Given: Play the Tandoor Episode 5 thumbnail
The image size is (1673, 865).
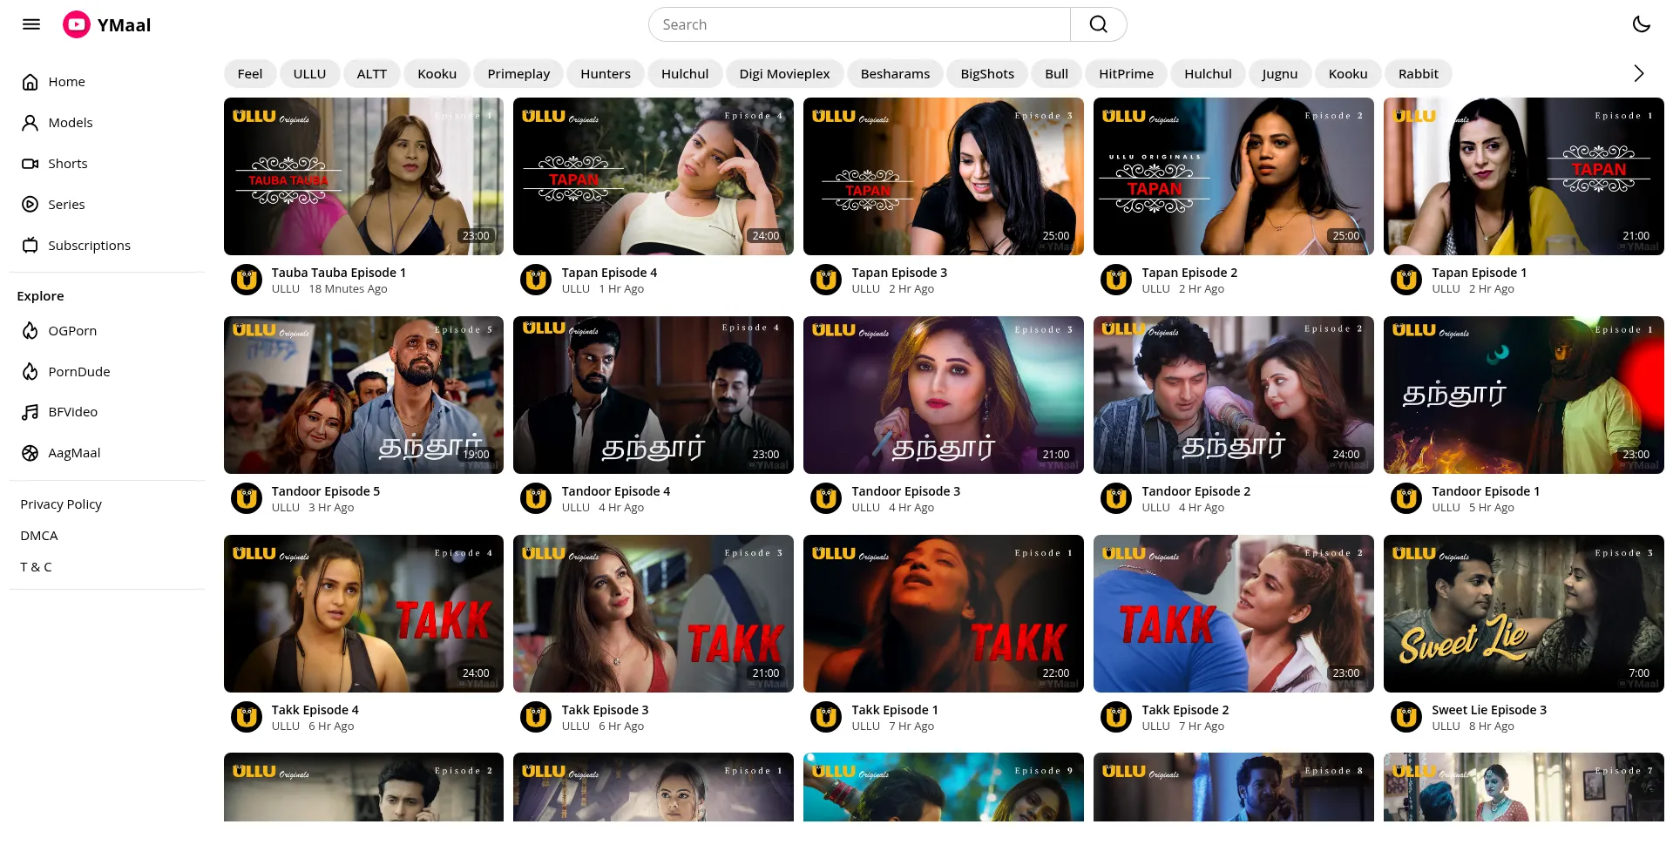Looking at the screenshot, I should 363,395.
